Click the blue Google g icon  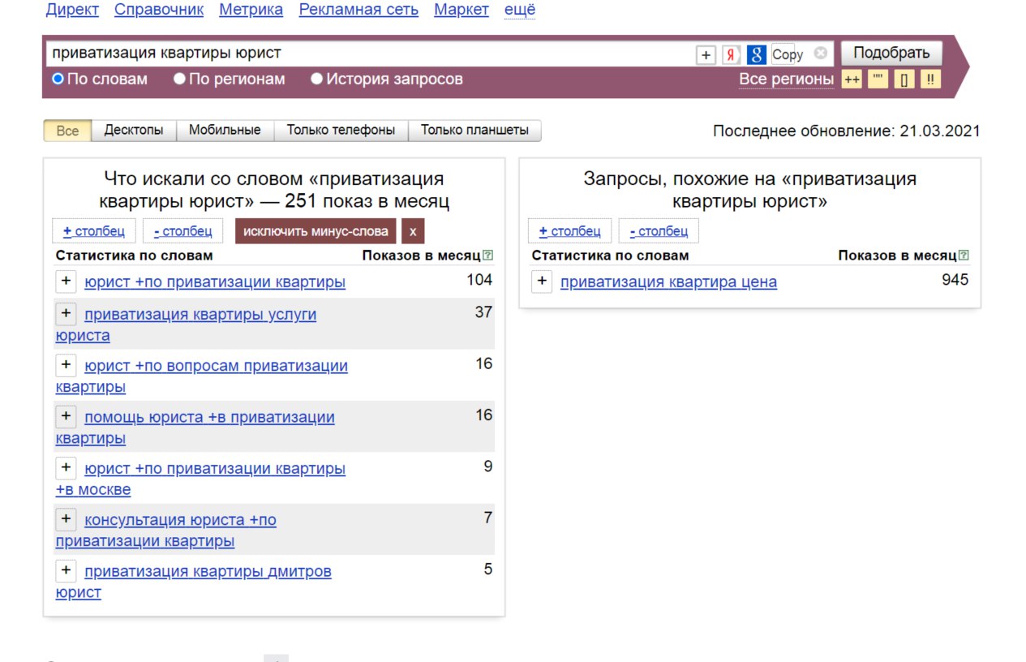pos(757,54)
